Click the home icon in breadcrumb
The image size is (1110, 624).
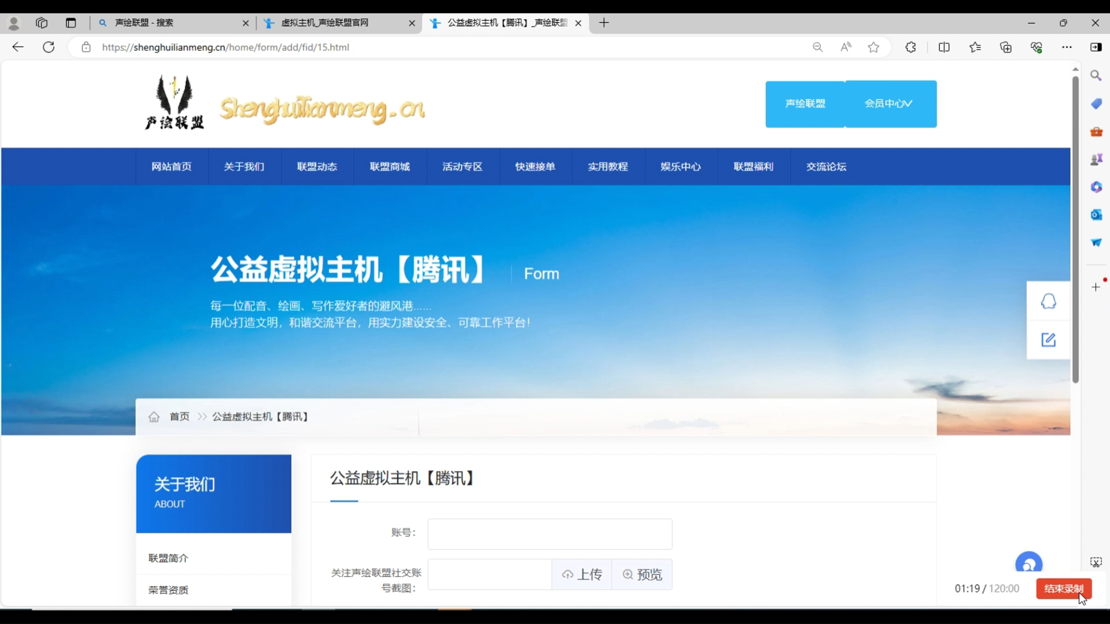(154, 417)
